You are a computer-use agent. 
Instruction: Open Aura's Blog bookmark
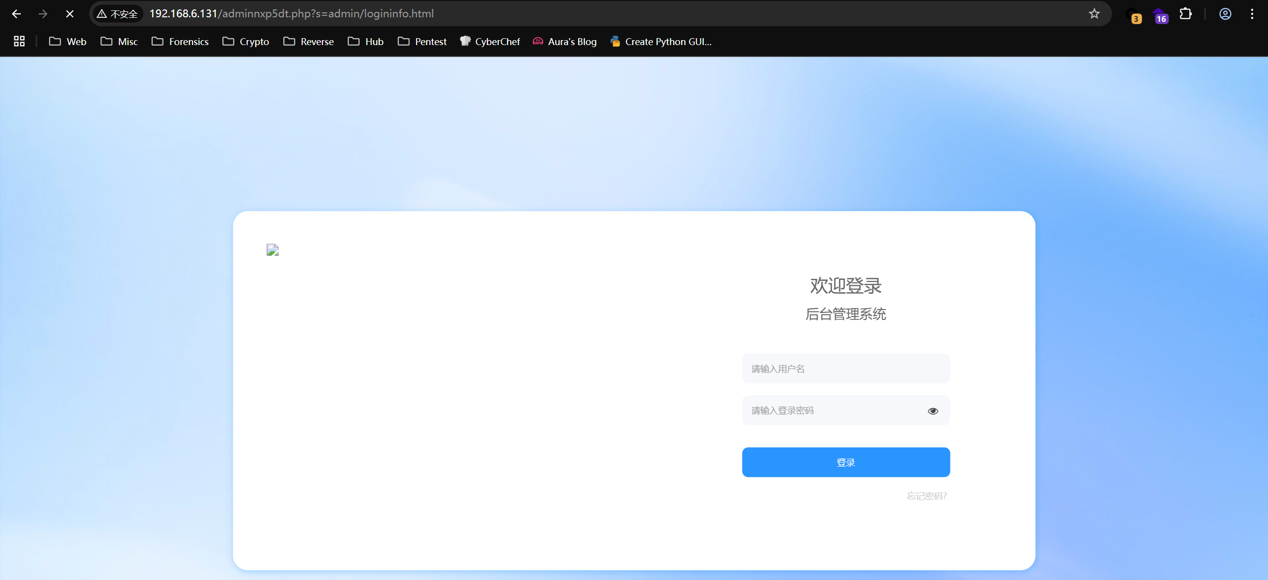coord(565,42)
